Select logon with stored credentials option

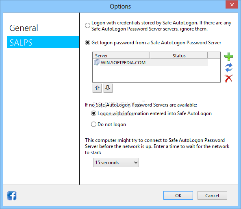point(87,25)
